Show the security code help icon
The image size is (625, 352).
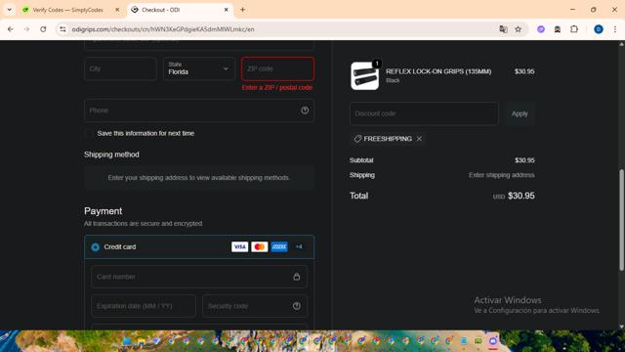pyautogui.click(x=297, y=306)
